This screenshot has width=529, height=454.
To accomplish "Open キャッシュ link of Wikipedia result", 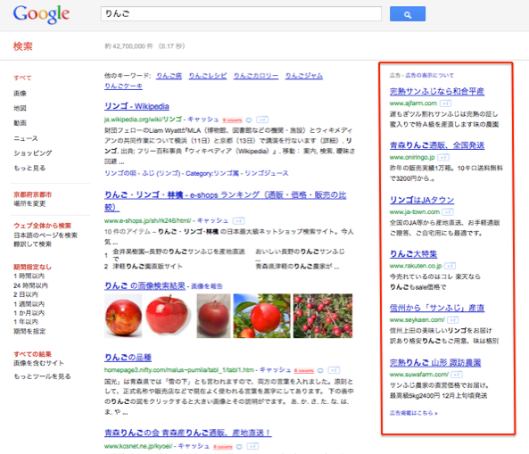I will [203, 120].
